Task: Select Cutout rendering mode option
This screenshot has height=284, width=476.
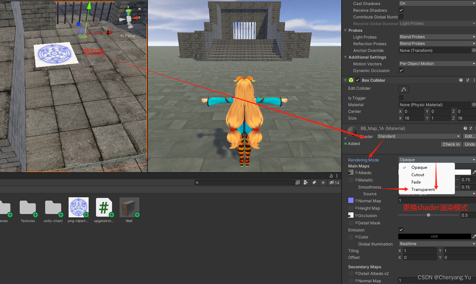Action: click(x=426, y=175)
